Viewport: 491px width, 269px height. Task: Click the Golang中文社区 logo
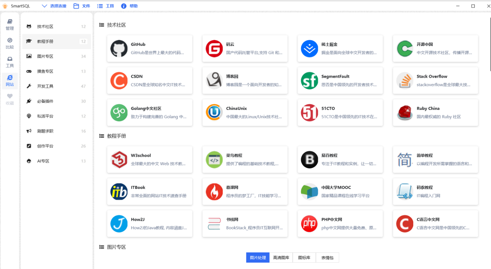[x=119, y=113]
